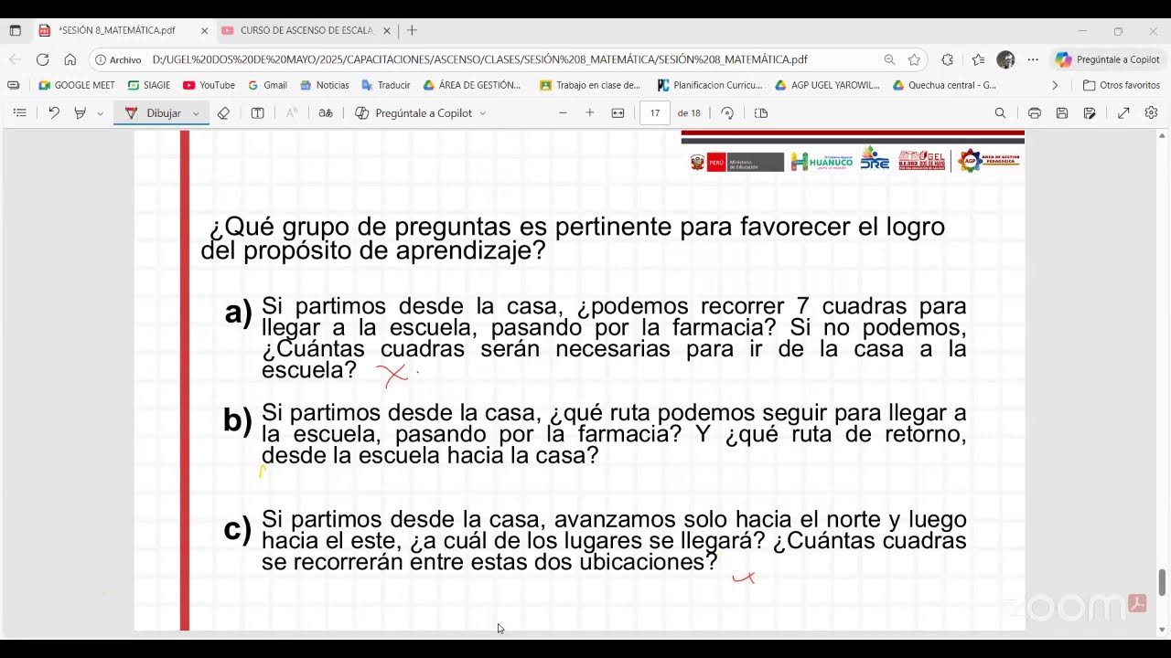1171x658 pixels.
Task: Switch to CURSO DE ASCENSO DE ESCALA tab
Action: (x=306, y=30)
